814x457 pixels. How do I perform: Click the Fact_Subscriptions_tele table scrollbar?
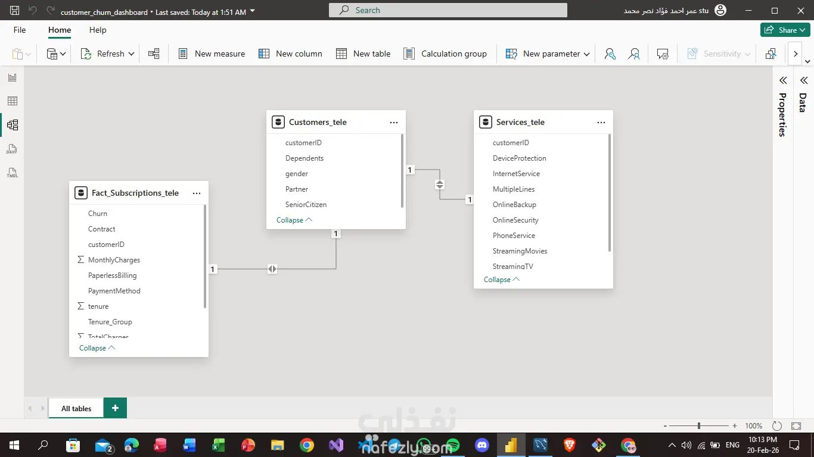click(205, 256)
